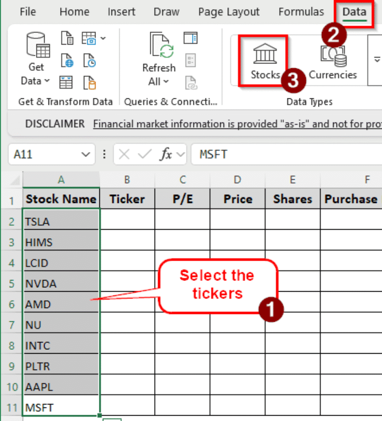Click the Recent Sources icon
Image resolution: width=382 pixels, height=421 pixels.
tap(89, 61)
